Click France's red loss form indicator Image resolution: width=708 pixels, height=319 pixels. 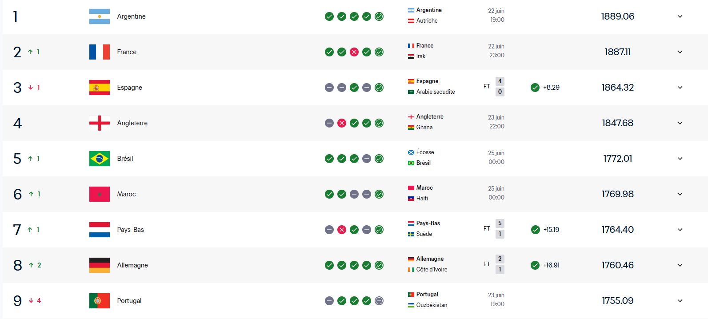[x=354, y=52]
